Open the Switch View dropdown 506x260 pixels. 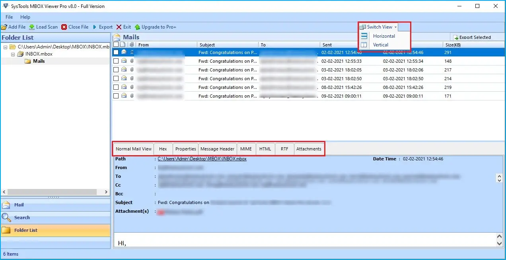(x=378, y=27)
